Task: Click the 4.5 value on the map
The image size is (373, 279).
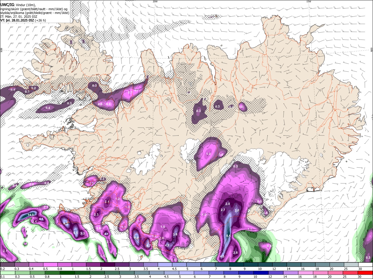Action: [222, 256]
